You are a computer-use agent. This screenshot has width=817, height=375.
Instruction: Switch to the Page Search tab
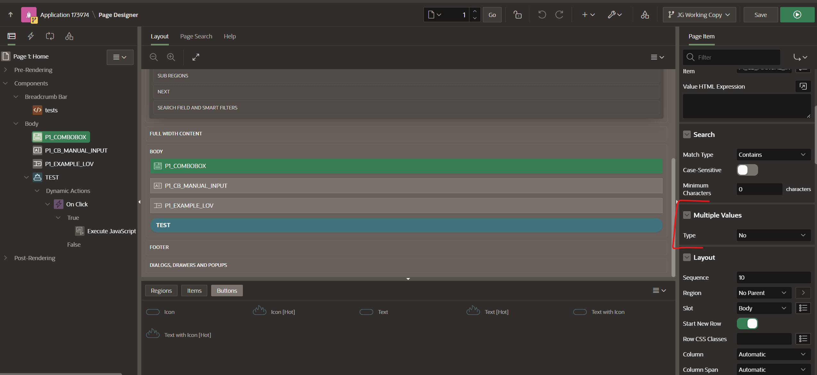196,36
